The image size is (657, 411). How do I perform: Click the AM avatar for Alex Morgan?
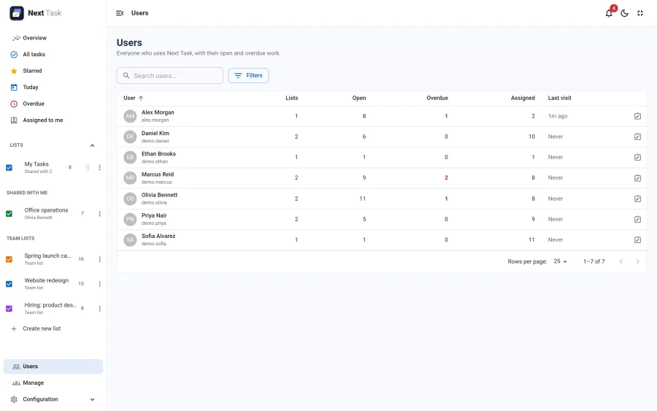tap(131, 116)
